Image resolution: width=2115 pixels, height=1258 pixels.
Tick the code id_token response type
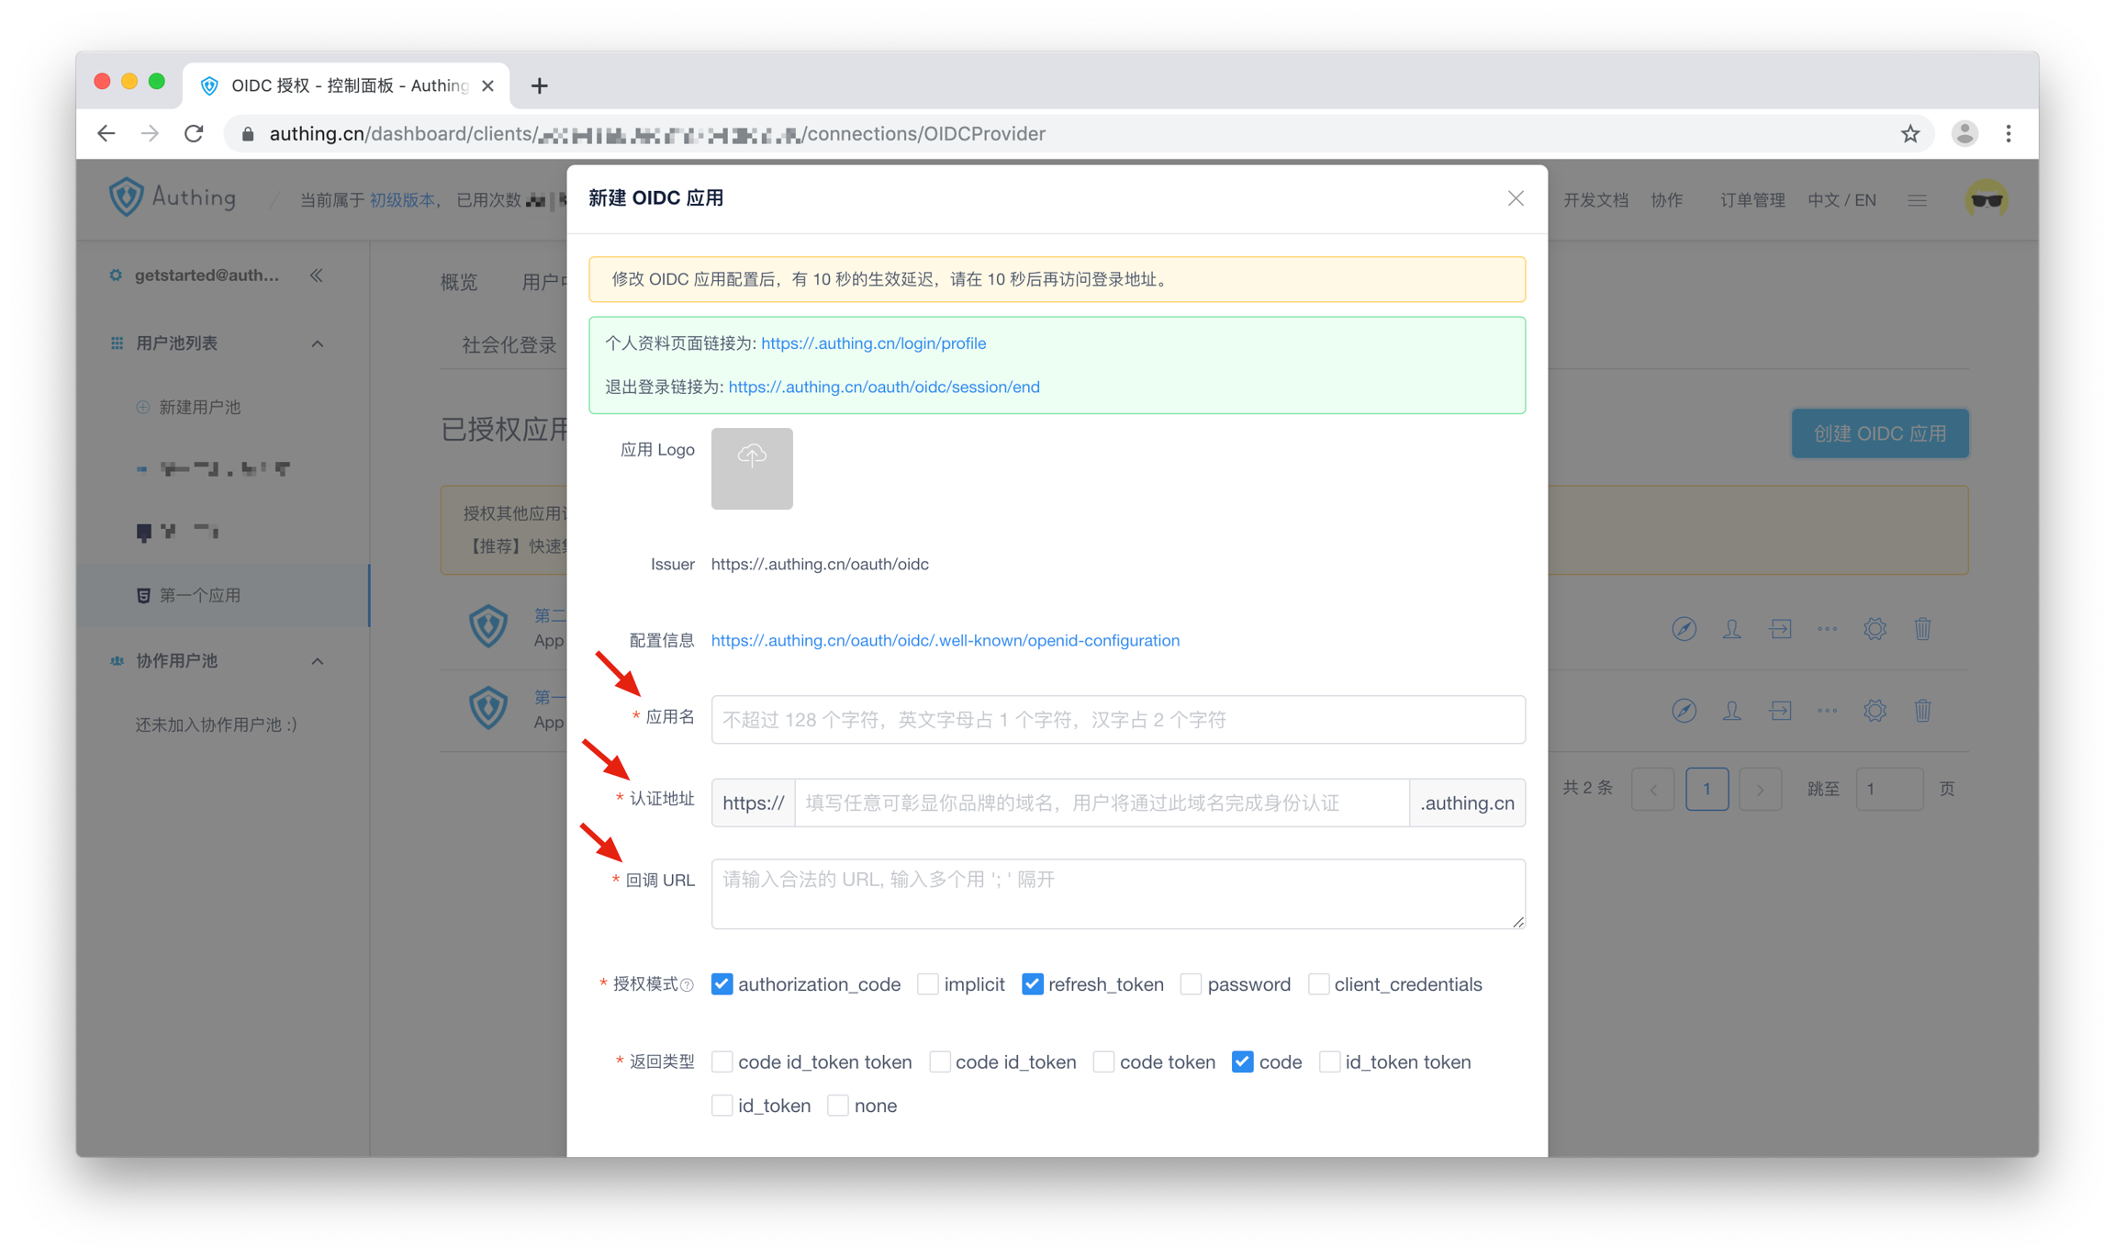click(940, 1062)
